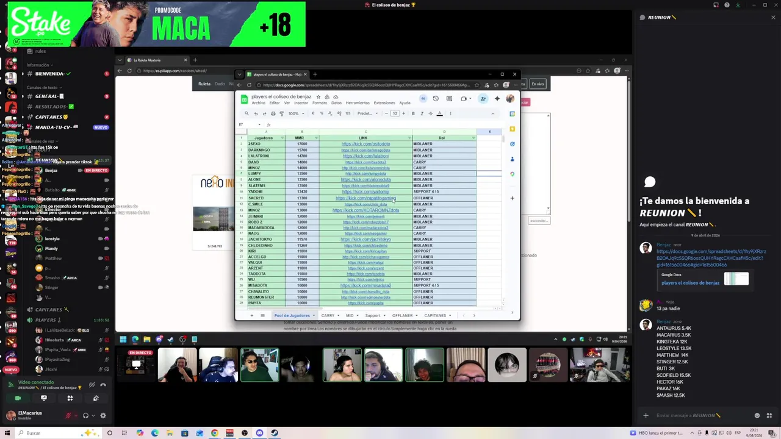Viewport: 781px width, 439px height.
Task: Open the Editar menu in Sheets
Action: tap(275, 103)
